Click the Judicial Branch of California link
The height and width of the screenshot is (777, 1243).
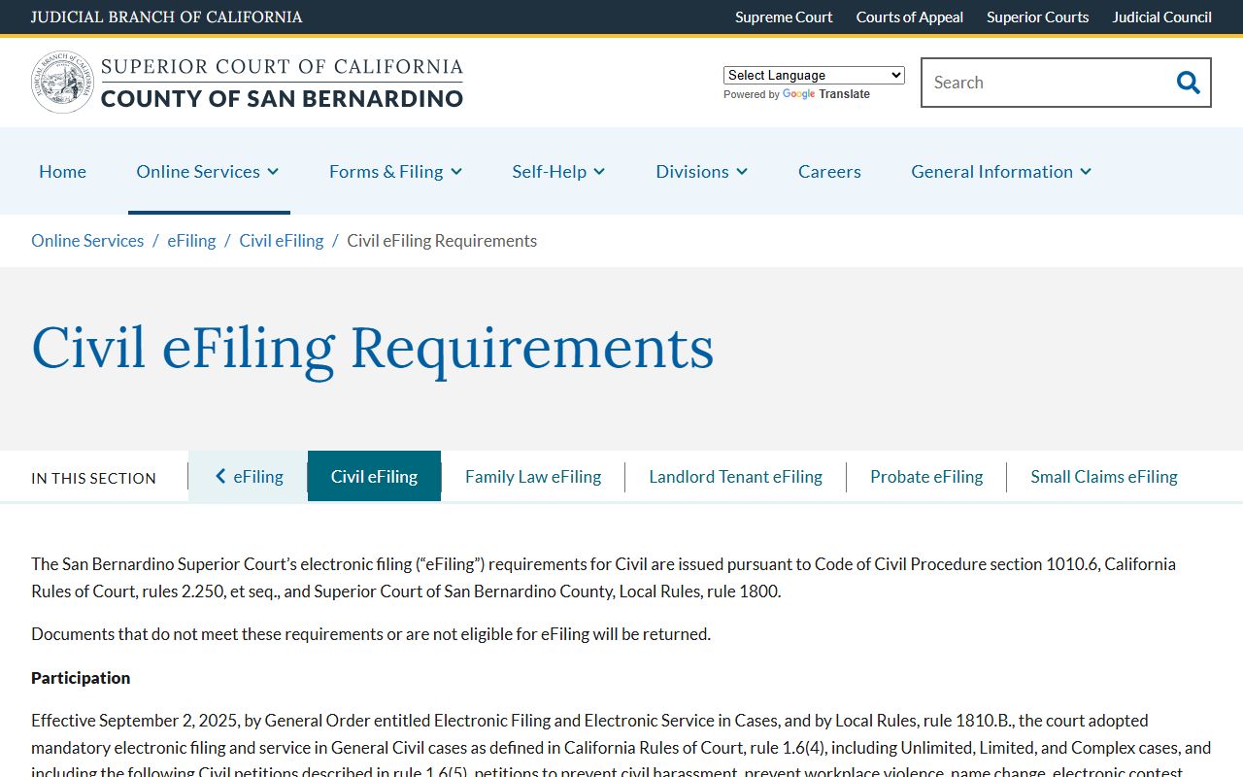167,17
